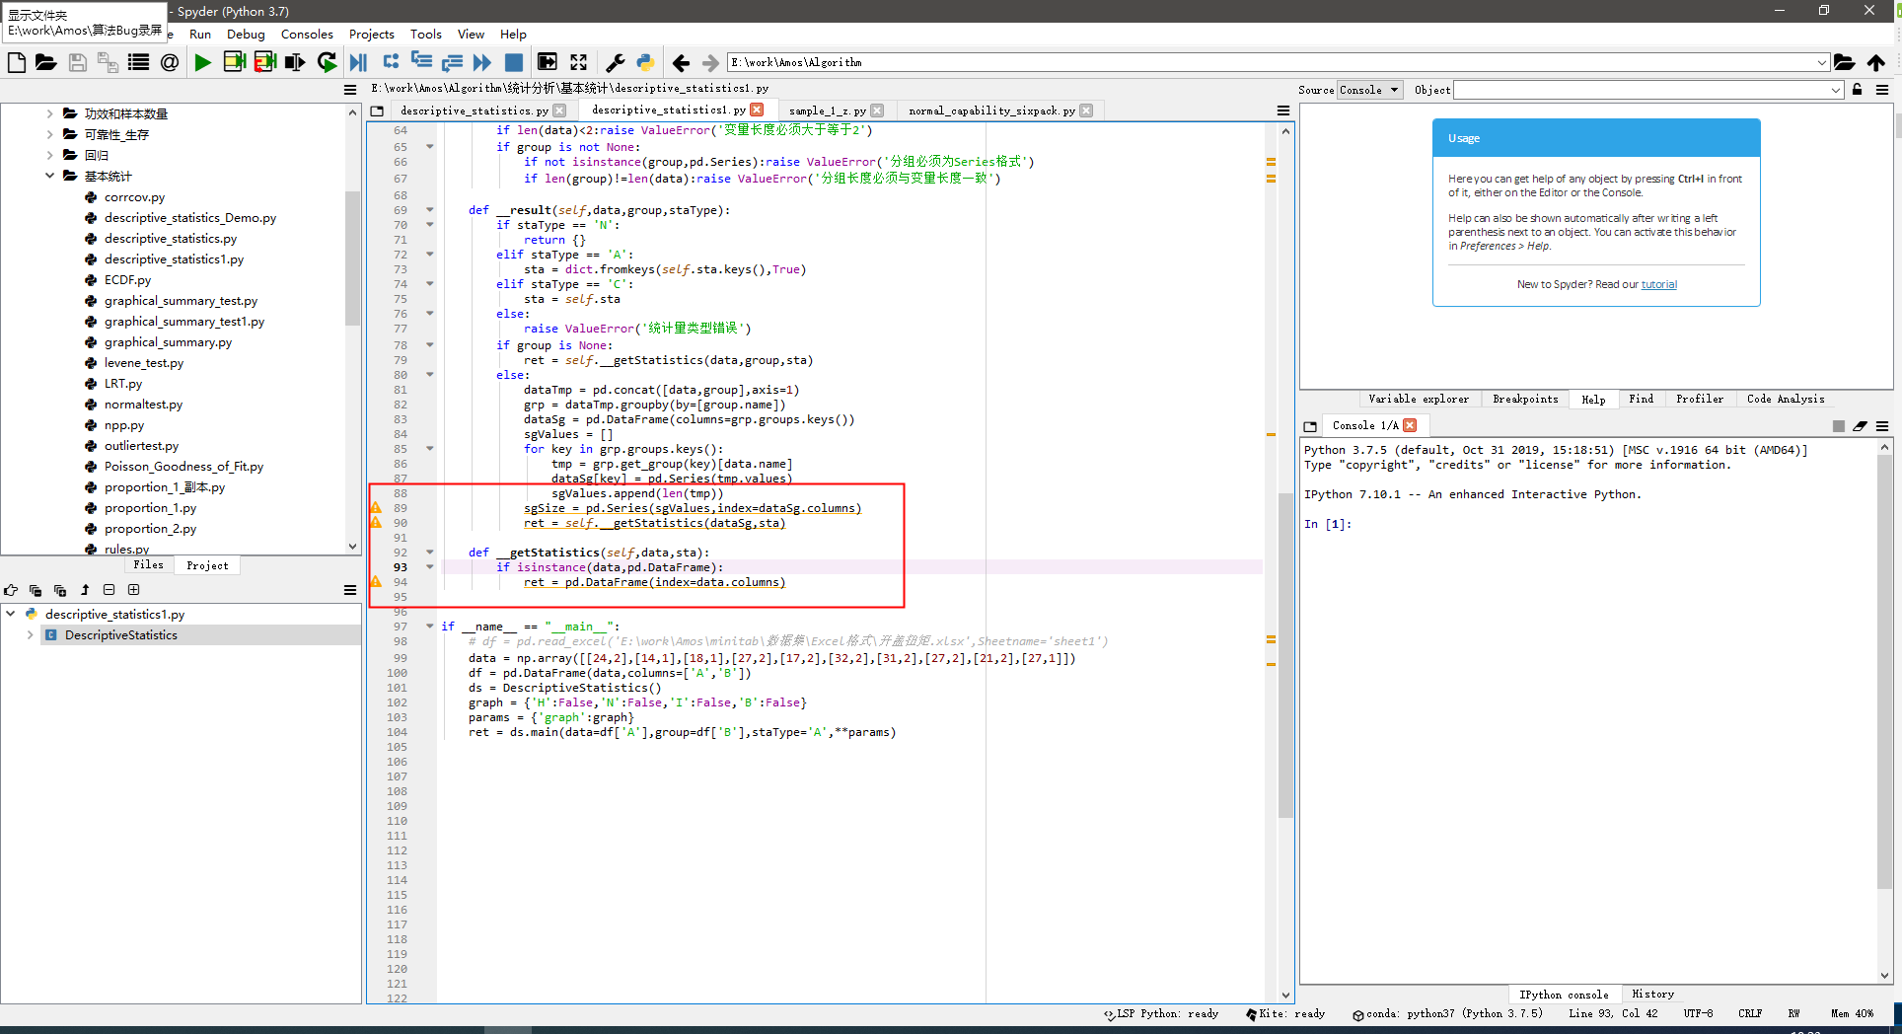This screenshot has width=1902, height=1034.
Task: Run selection or current line icon
Action: 295,62
